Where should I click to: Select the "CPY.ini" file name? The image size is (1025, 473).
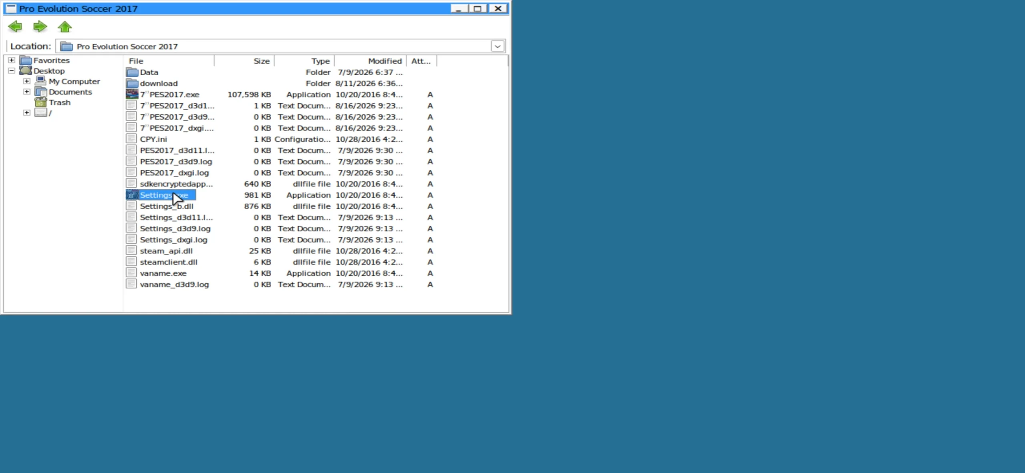(x=153, y=139)
